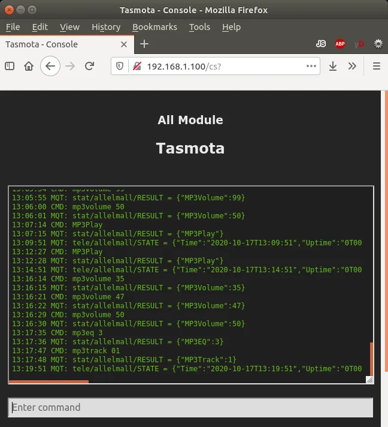Open the Firefox hamburger menu
The width and height of the screenshot is (388, 427).
377,66
